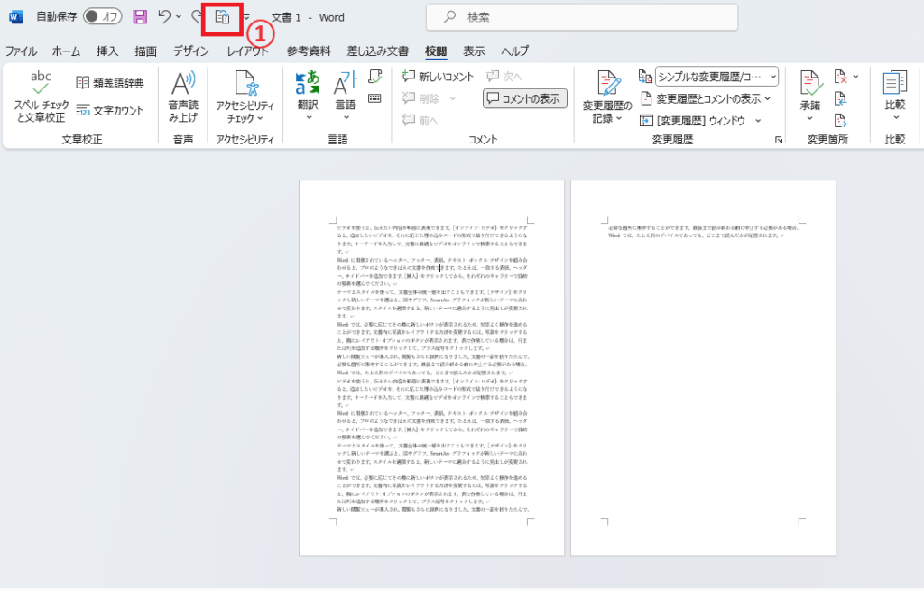The height and width of the screenshot is (590, 924).
Task: Toggle コメントの表示 button
Action: point(525,98)
